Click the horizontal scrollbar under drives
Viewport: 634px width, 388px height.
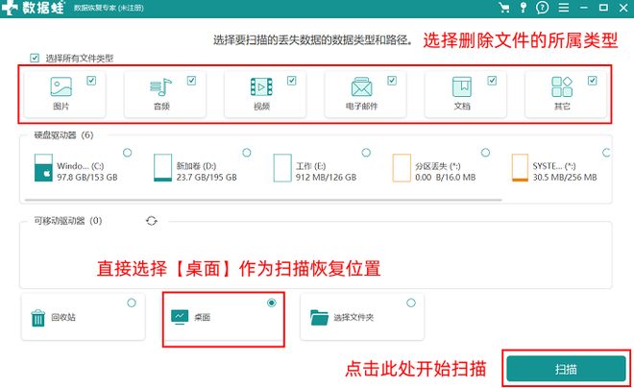tap(263, 200)
